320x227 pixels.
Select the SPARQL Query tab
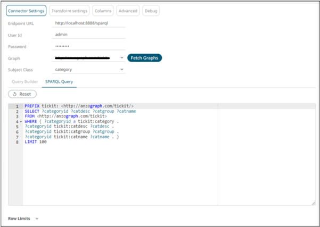pyautogui.click(x=59, y=81)
